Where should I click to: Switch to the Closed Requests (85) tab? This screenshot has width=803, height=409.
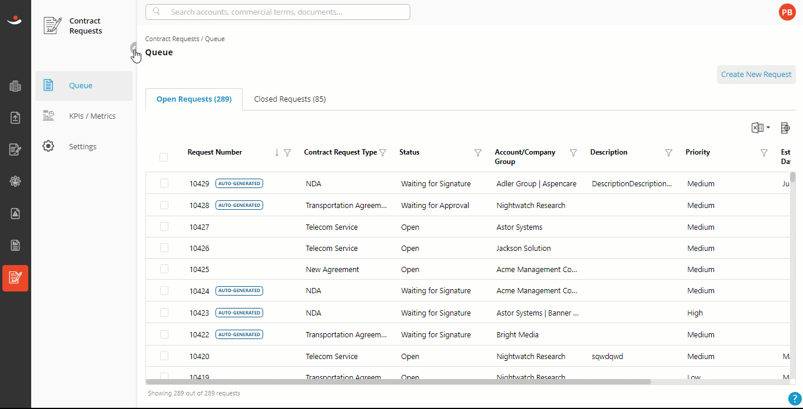290,99
